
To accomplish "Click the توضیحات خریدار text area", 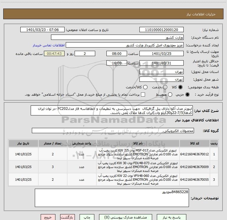I will click(x=112, y=198).
